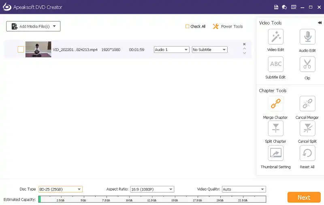Open the Disc Type BD-25 dropdown

coord(60,189)
